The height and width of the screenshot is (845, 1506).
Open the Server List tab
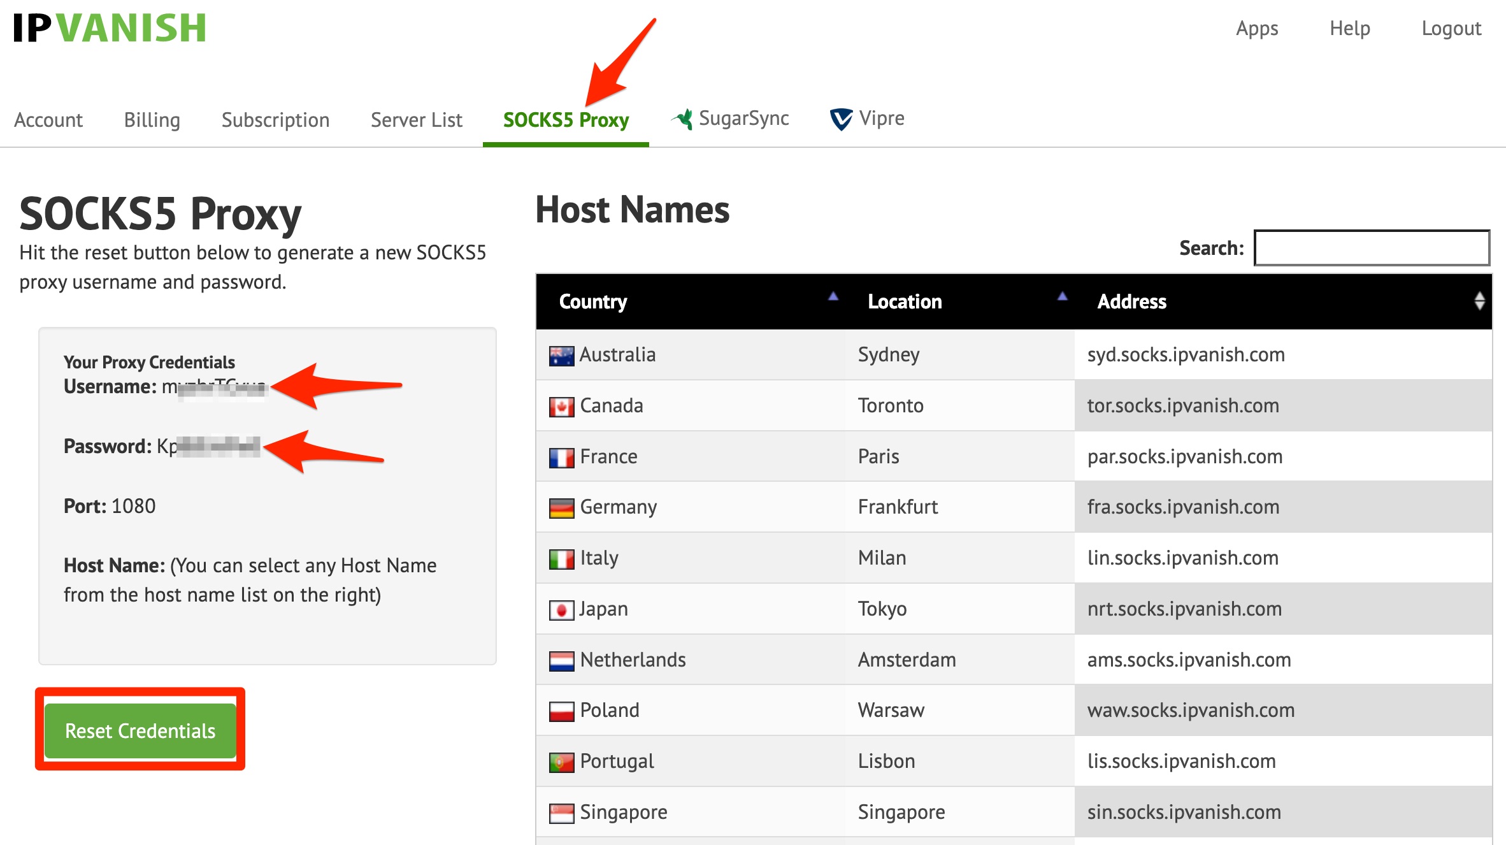click(x=417, y=120)
